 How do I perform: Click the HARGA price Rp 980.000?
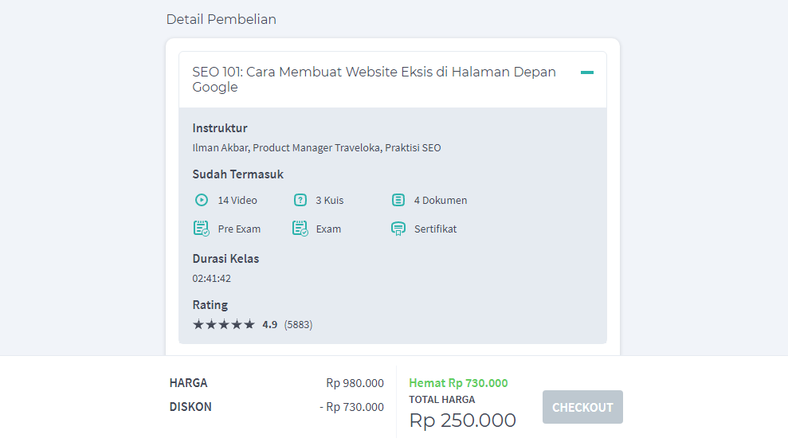click(x=355, y=383)
